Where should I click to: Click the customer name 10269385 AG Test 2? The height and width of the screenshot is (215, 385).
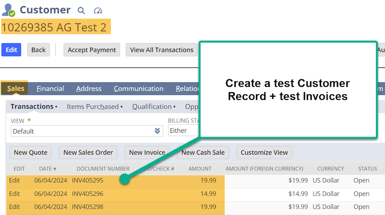54,27
